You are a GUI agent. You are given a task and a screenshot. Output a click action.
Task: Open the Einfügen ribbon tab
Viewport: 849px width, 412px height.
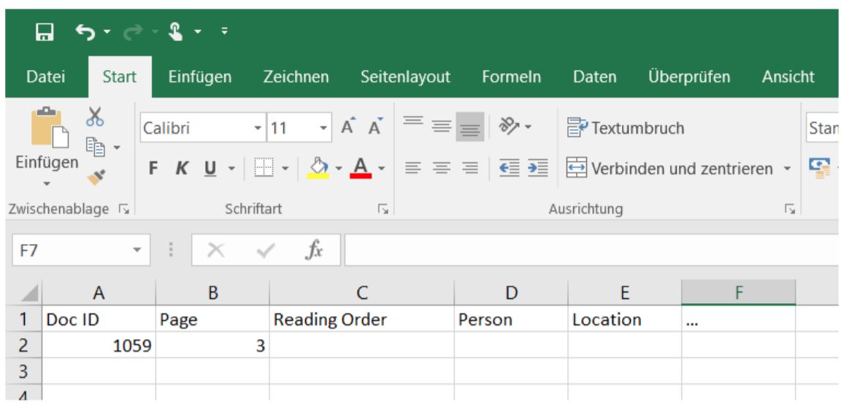(x=199, y=77)
